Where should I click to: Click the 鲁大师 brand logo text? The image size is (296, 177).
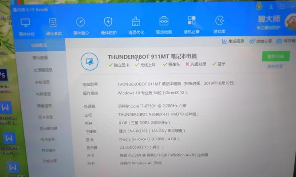(269, 19)
